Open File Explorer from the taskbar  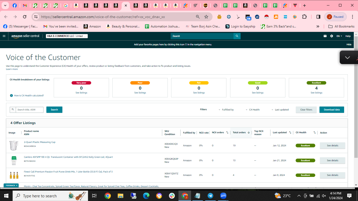click(120, 196)
